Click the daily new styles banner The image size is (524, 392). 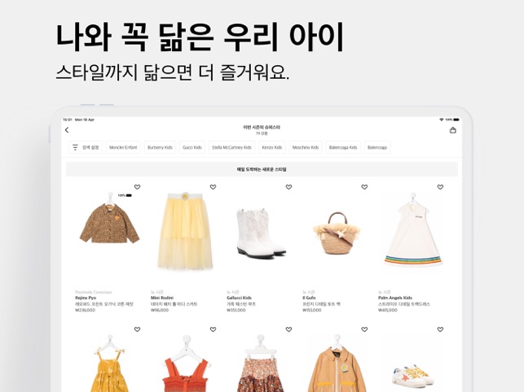point(262,169)
